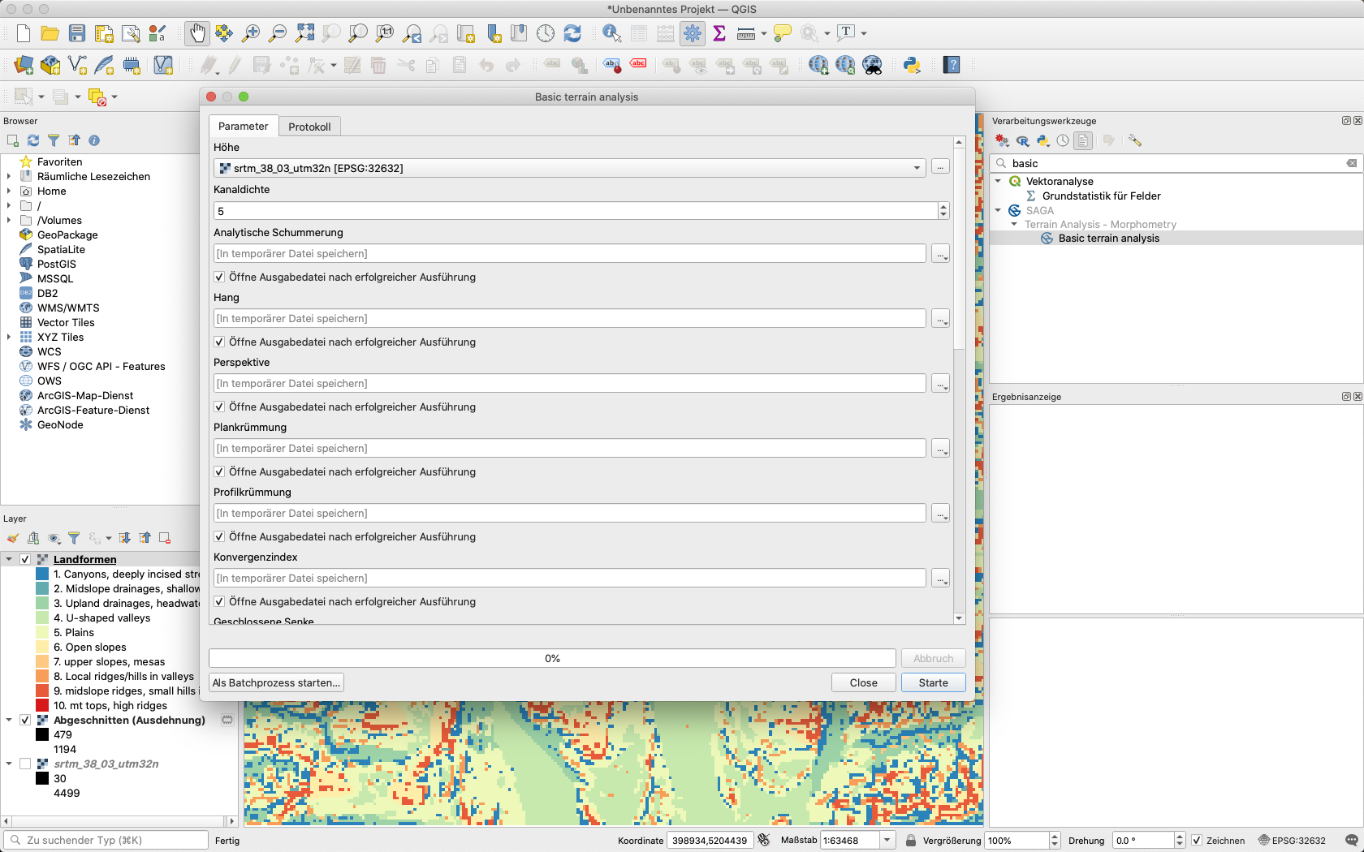
Task: Click the Refresh map canvas icon
Action: click(x=572, y=33)
